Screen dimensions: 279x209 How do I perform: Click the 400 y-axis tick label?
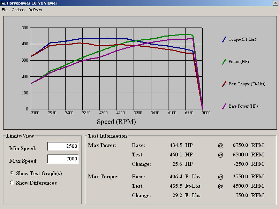25,44
